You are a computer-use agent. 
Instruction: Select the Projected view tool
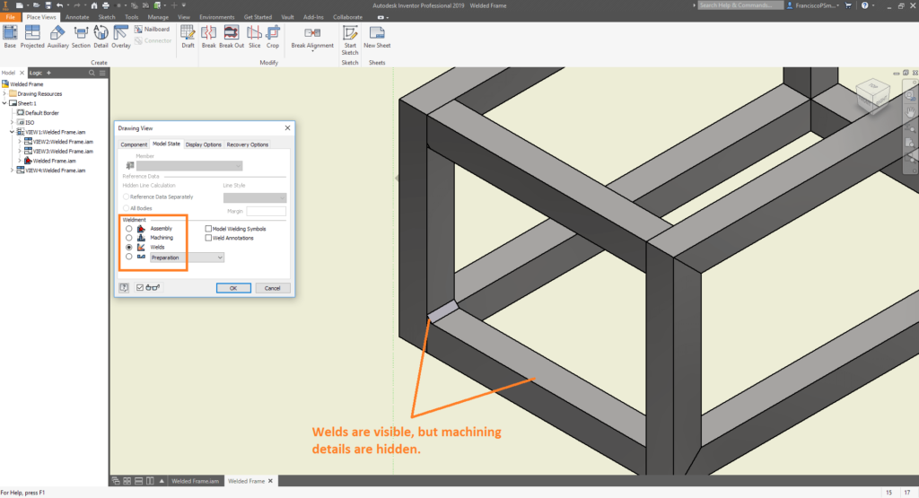point(32,36)
